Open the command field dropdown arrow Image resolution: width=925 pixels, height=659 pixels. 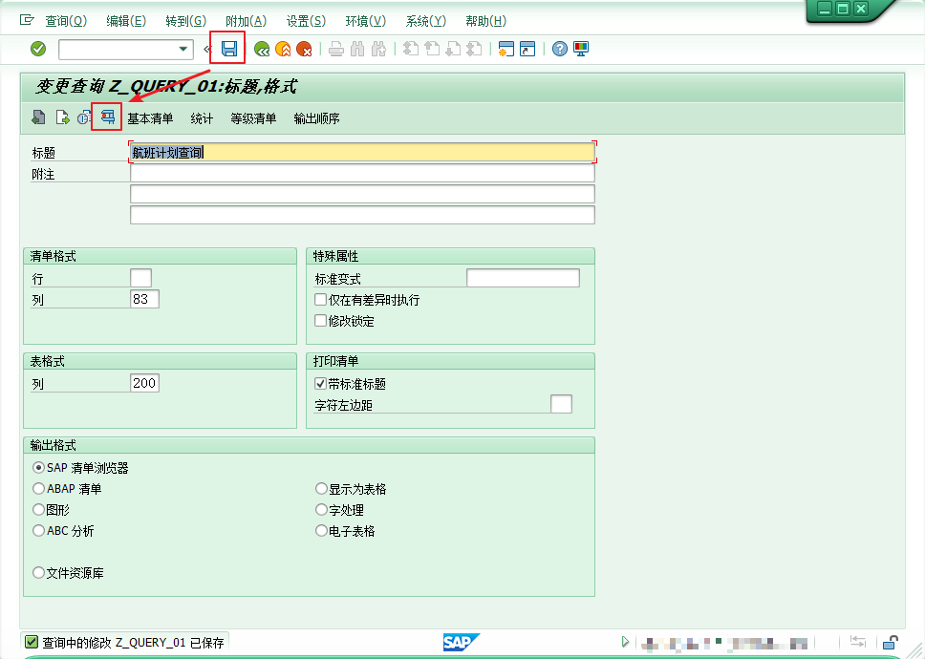point(183,50)
